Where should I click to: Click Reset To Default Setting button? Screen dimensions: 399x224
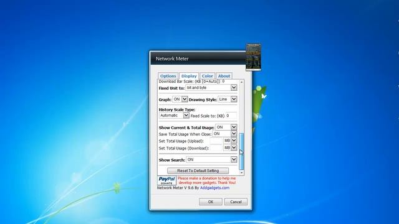198,170
